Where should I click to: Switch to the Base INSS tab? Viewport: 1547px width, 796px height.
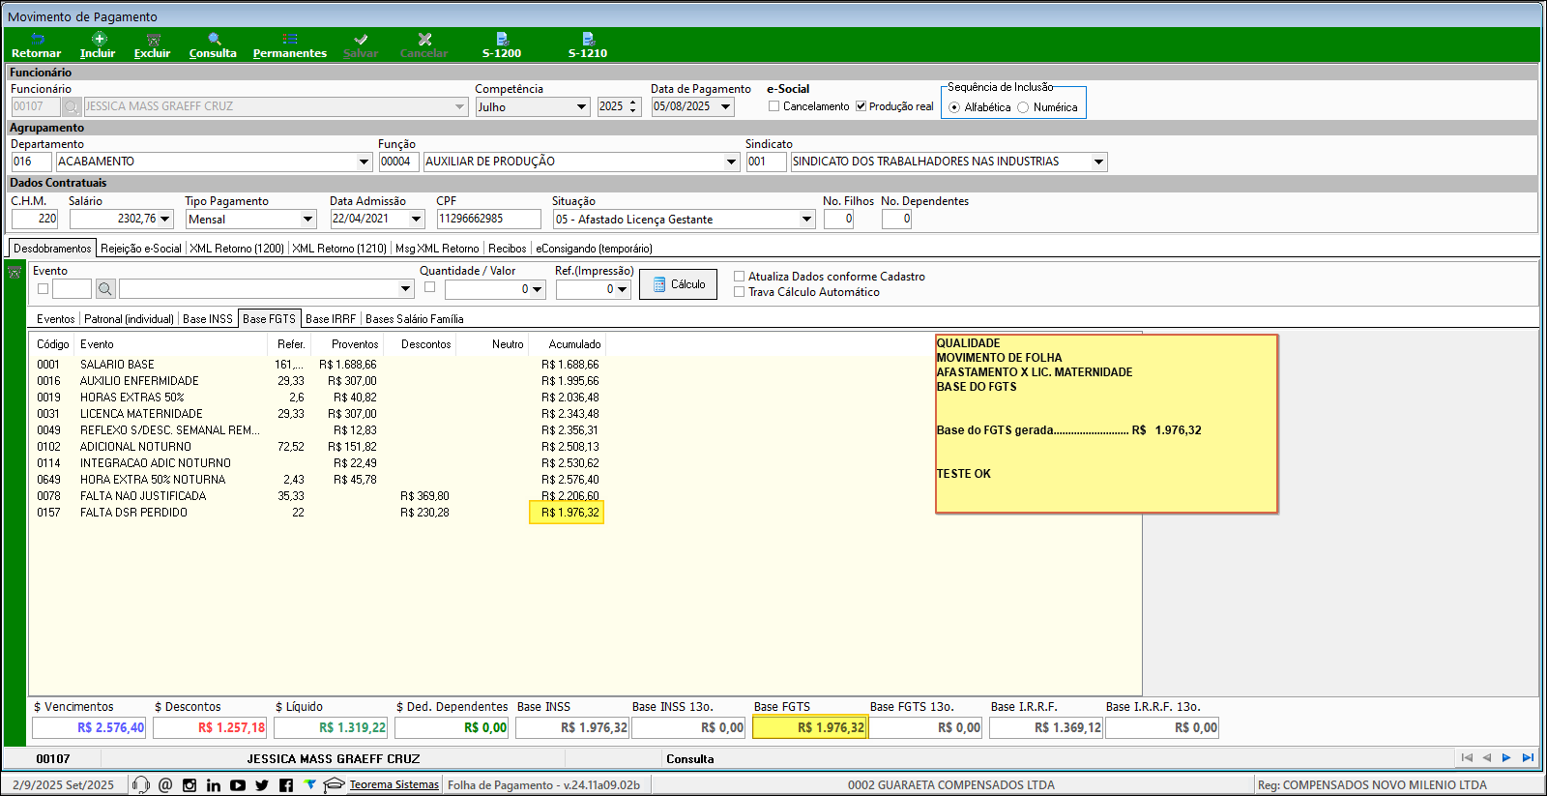tap(208, 319)
